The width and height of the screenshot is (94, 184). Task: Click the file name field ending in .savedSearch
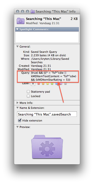tap(47, 114)
